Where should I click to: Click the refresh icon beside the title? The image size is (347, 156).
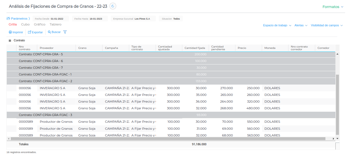click(113, 6)
